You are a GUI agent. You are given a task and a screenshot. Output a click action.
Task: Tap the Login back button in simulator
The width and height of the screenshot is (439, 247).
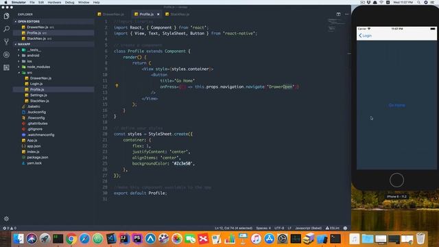pos(366,36)
